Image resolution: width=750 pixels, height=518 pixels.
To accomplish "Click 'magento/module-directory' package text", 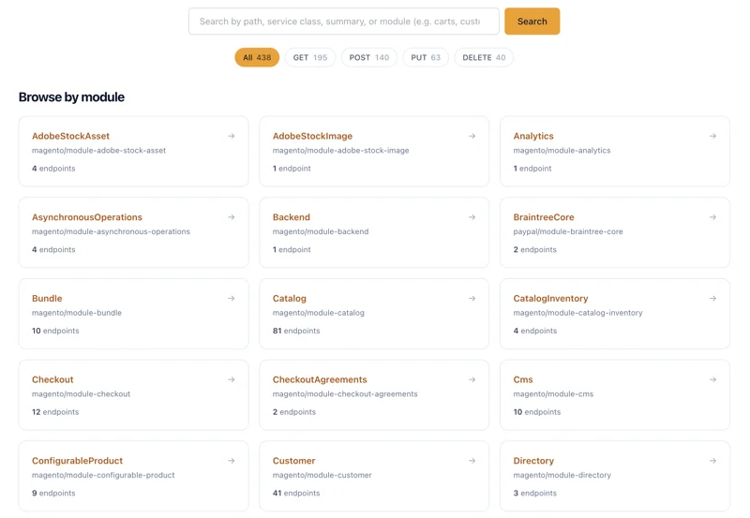I will pyautogui.click(x=562, y=476).
